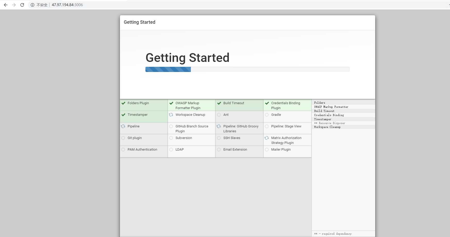Click the spinning icon beside Workspace Cleanup

tap(171, 115)
